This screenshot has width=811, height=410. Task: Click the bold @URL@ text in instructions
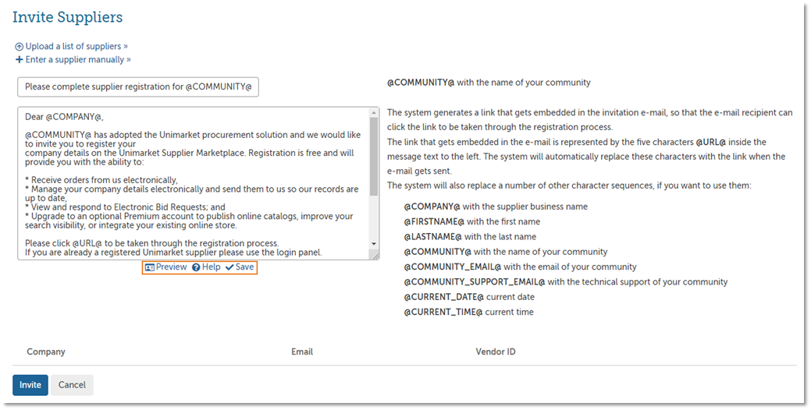pos(710,142)
